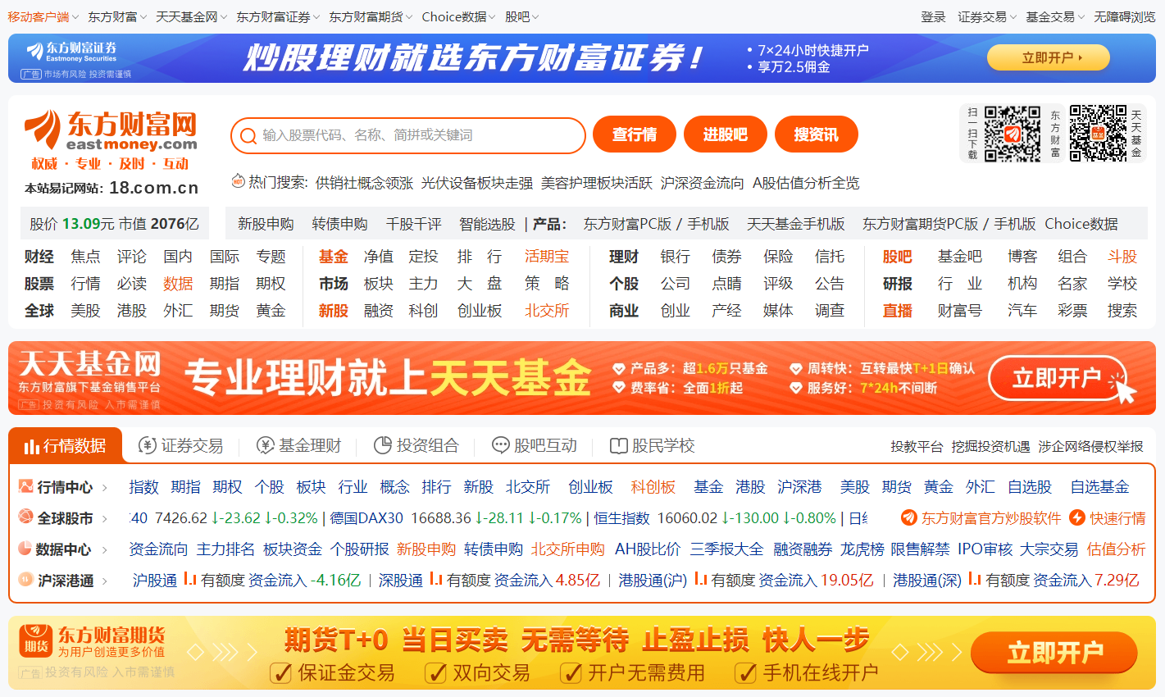The height and width of the screenshot is (697, 1165).
Task: Click the 快速行情 lightning icon
Action: (x=1077, y=518)
